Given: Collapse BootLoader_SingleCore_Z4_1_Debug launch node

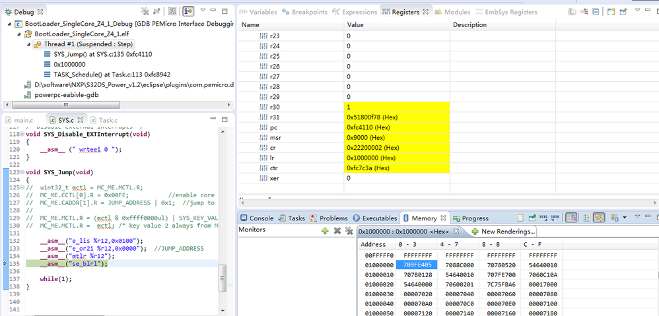Looking at the screenshot, I should coord(10,24).
